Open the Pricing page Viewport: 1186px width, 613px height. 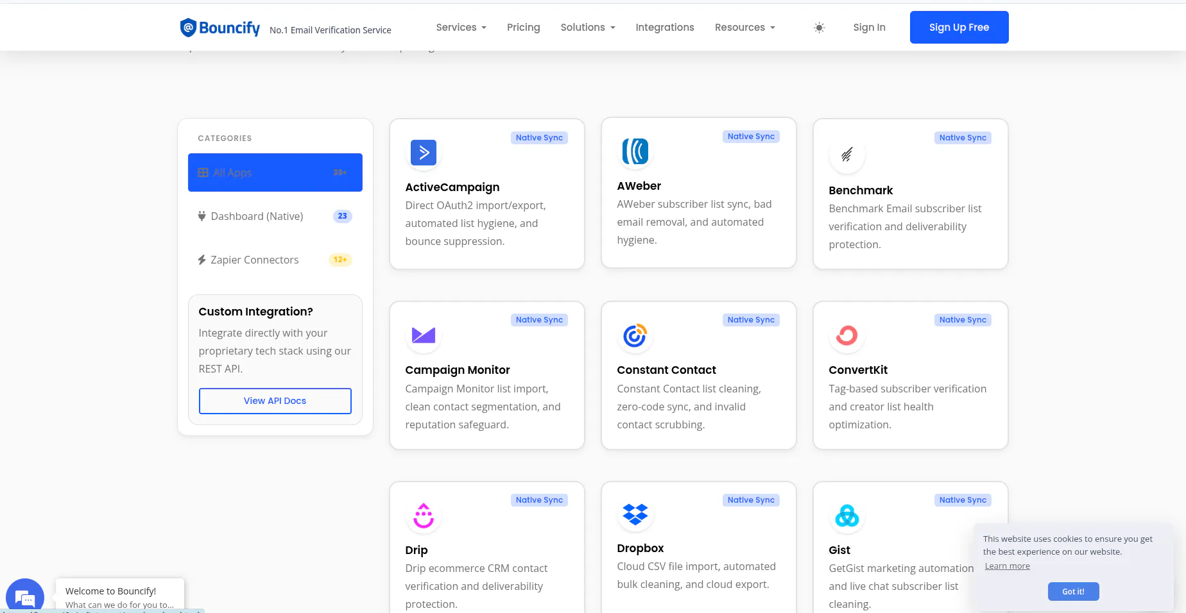pos(524,28)
